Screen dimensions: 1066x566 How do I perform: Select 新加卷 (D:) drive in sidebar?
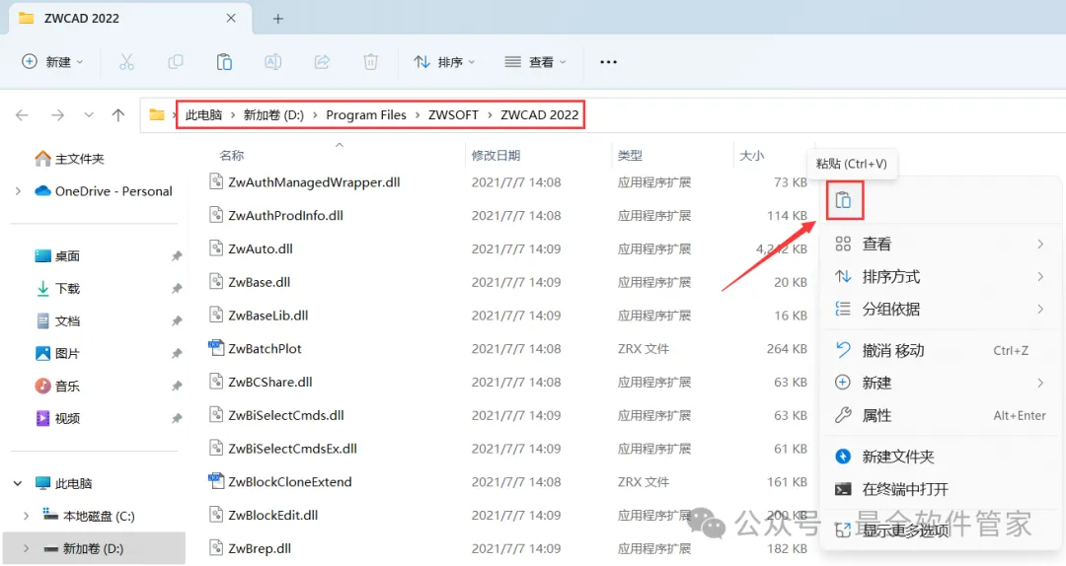pos(83,549)
